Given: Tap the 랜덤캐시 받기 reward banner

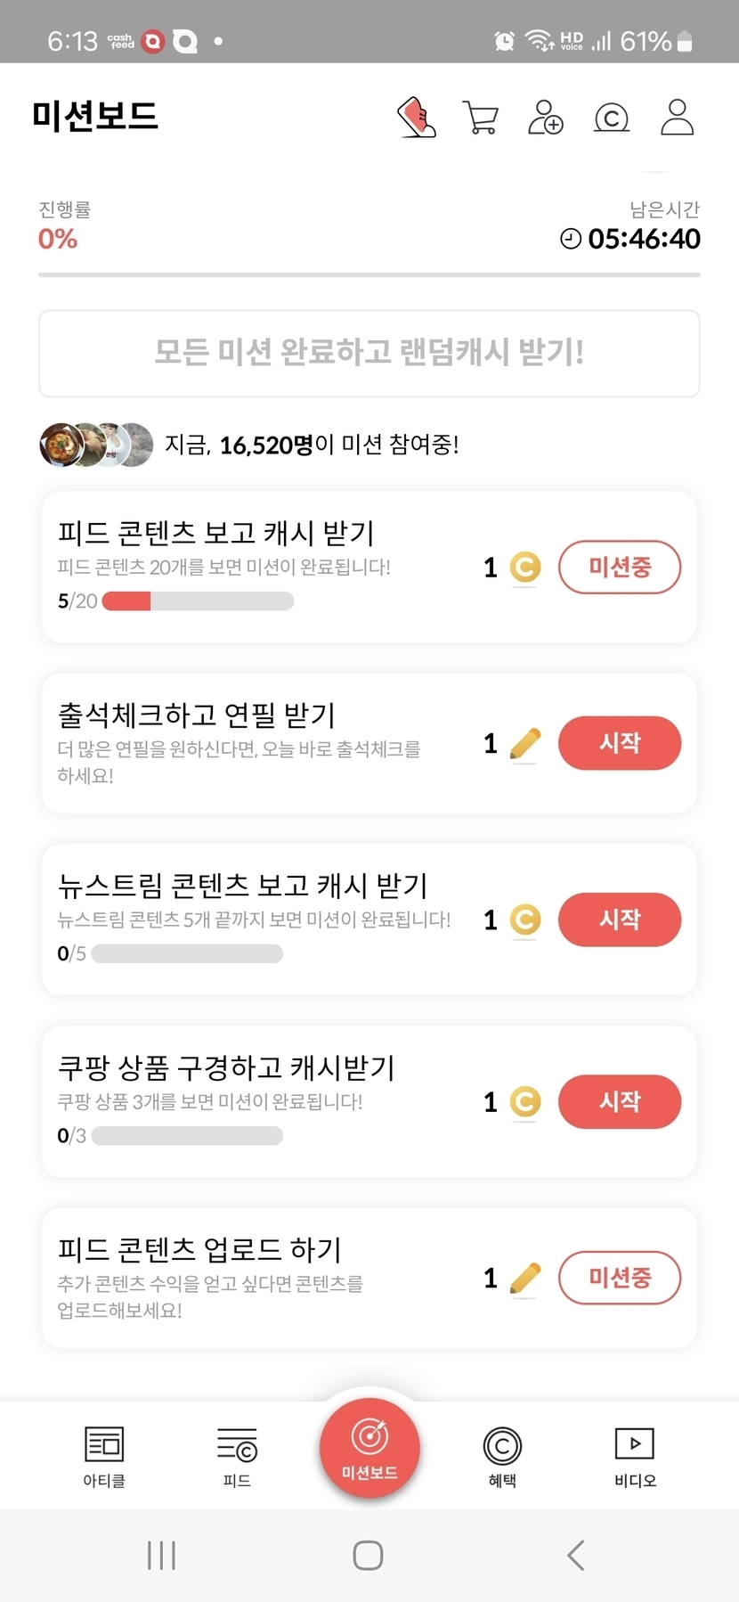Looking at the screenshot, I should 369,353.
